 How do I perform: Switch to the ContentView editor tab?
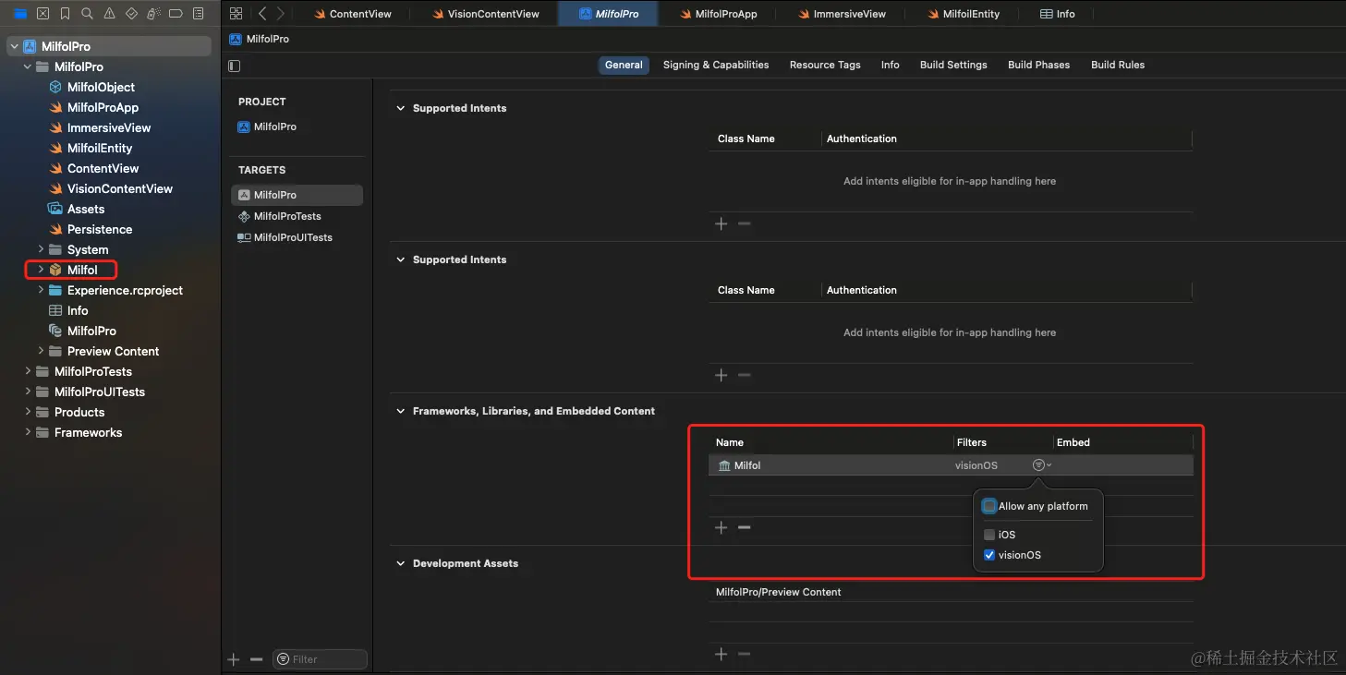[352, 14]
